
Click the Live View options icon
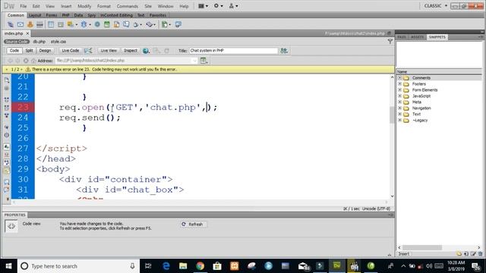204,61
